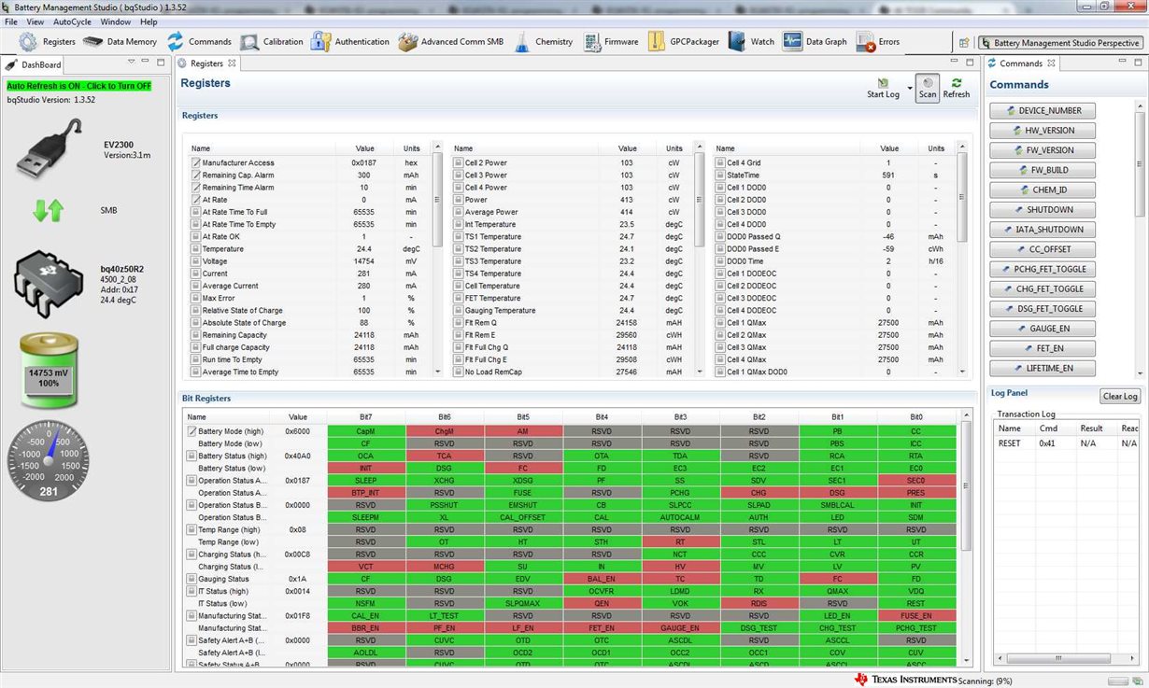Click the Int Temperature register row
Screen dimensions: 1149x688
pyautogui.click(x=572, y=224)
